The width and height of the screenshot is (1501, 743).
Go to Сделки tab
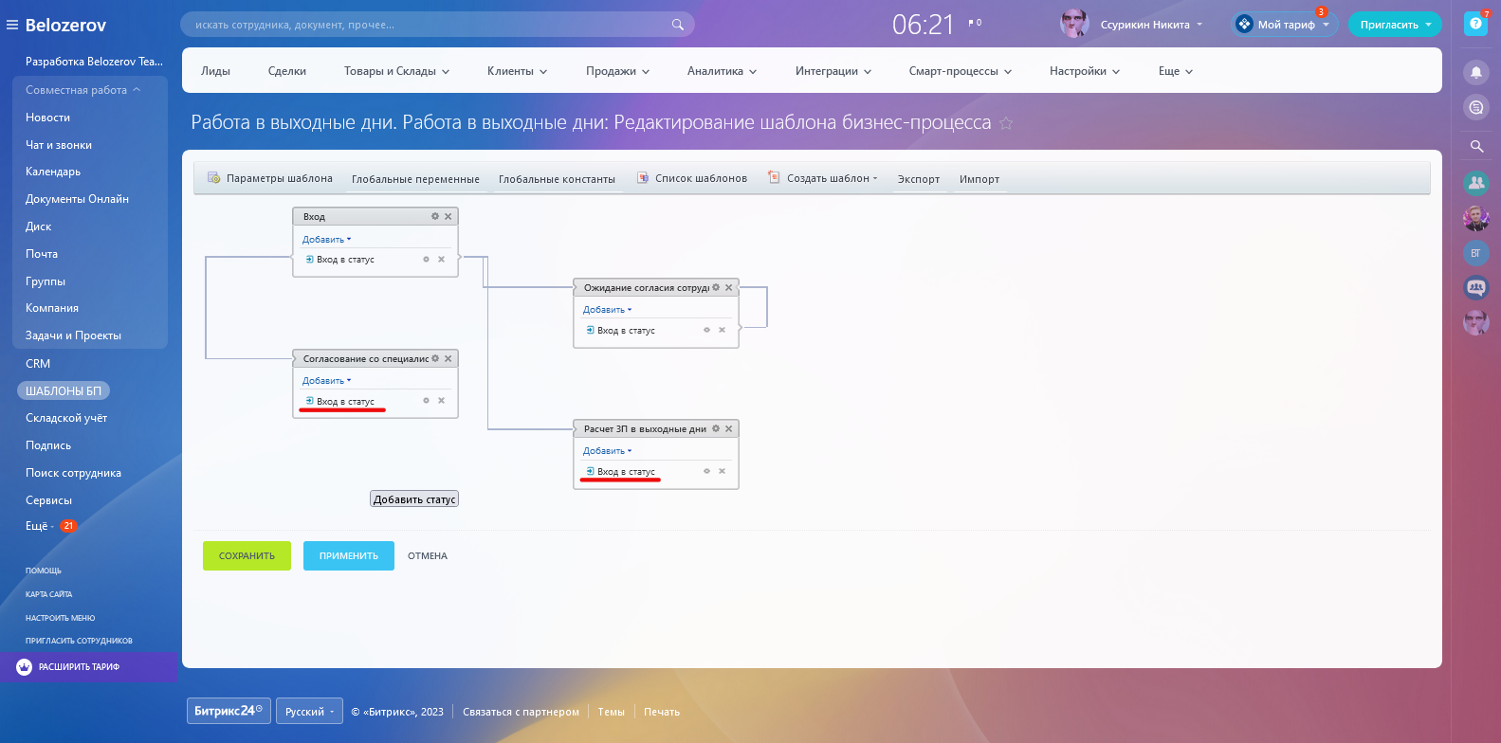286,71
